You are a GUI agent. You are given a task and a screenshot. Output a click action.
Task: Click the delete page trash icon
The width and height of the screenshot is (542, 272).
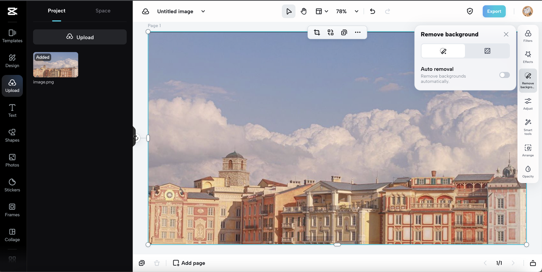pos(157,263)
